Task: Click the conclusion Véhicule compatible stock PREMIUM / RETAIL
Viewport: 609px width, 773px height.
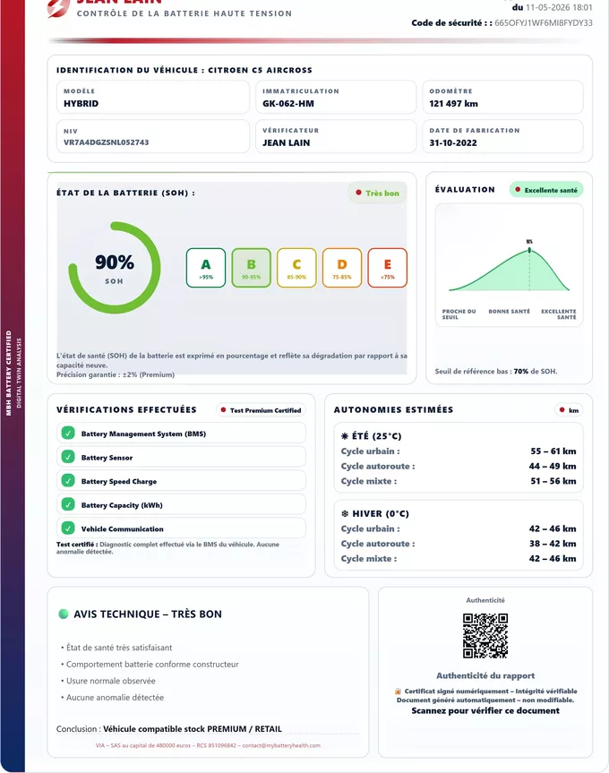Action: [x=193, y=728]
